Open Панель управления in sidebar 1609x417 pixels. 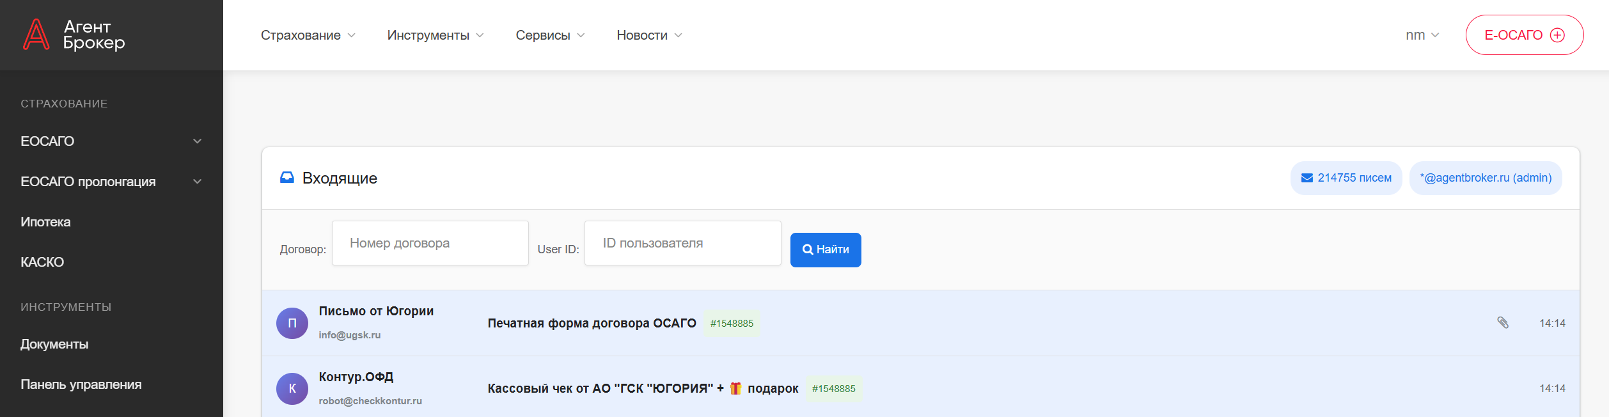[81, 384]
